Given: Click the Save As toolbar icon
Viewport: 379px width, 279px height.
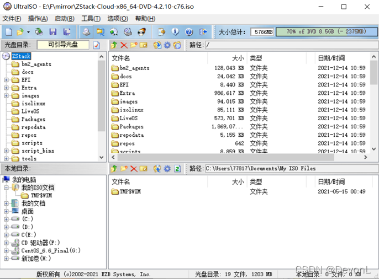Looking at the screenshot, I should [67, 31].
